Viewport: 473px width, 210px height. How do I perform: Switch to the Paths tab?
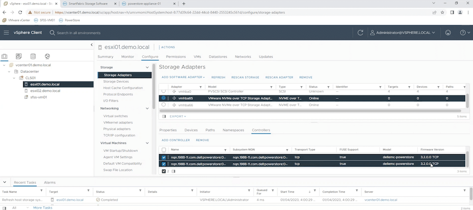pyautogui.click(x=210, y=130)
